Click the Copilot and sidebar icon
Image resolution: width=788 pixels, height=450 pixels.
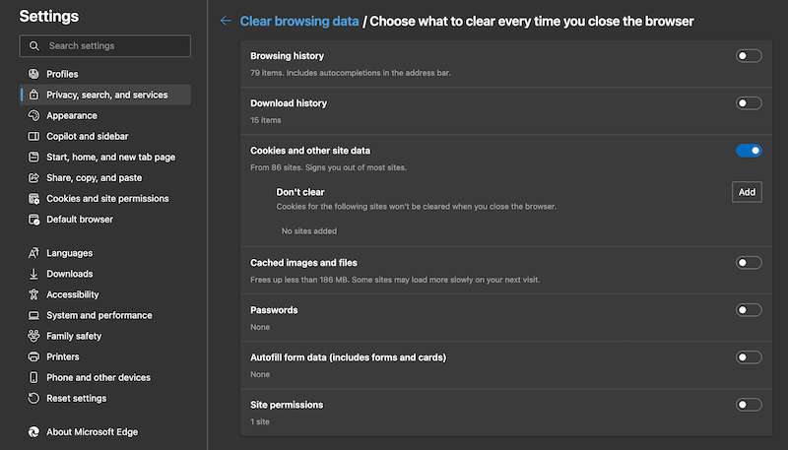[33, 136]
